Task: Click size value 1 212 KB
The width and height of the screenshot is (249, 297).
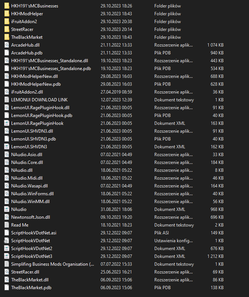Action: point(215,256)
